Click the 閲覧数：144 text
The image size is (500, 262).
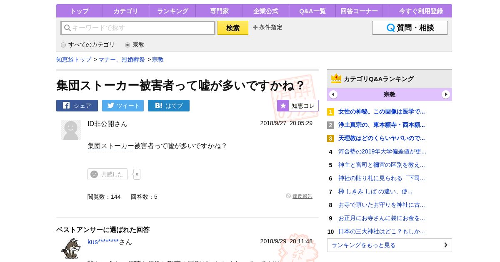(104, 197)
